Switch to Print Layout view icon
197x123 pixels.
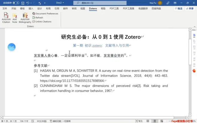coord(155,121)
